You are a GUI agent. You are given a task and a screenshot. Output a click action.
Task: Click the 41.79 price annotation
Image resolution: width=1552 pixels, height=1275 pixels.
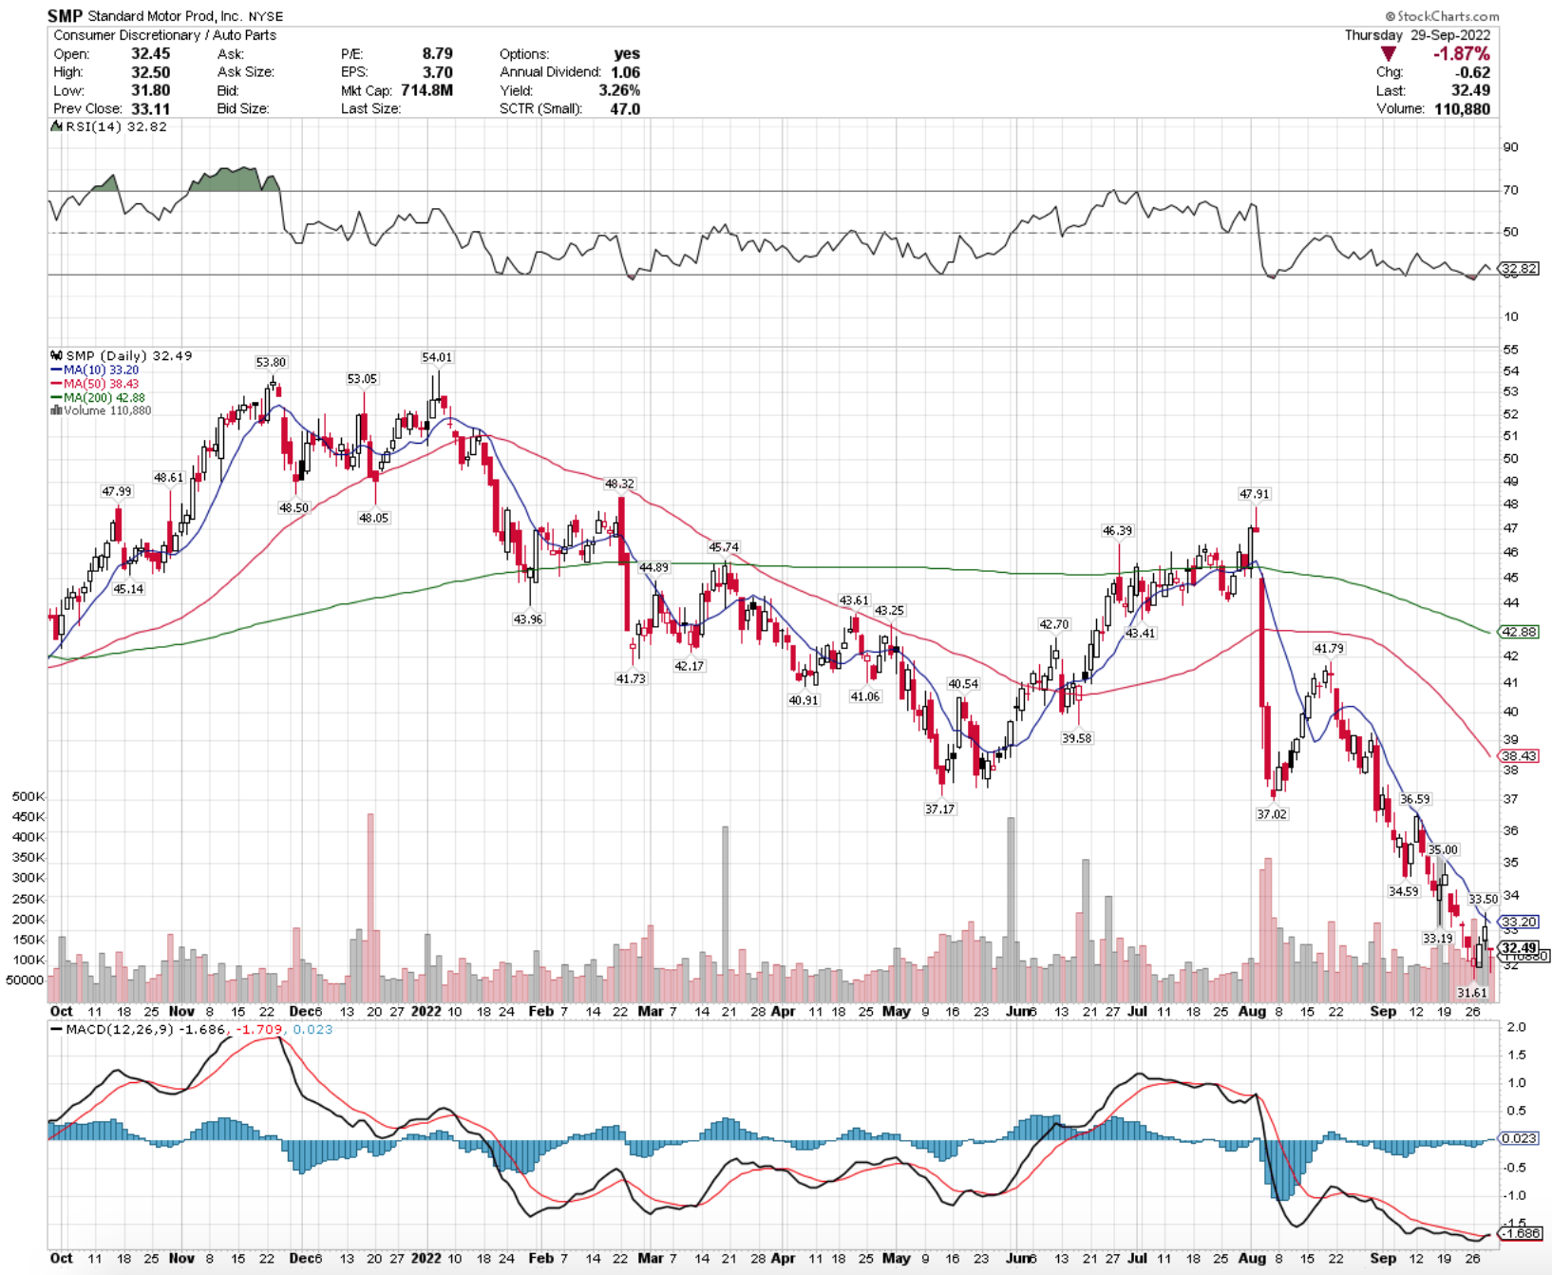point(1329,648)
